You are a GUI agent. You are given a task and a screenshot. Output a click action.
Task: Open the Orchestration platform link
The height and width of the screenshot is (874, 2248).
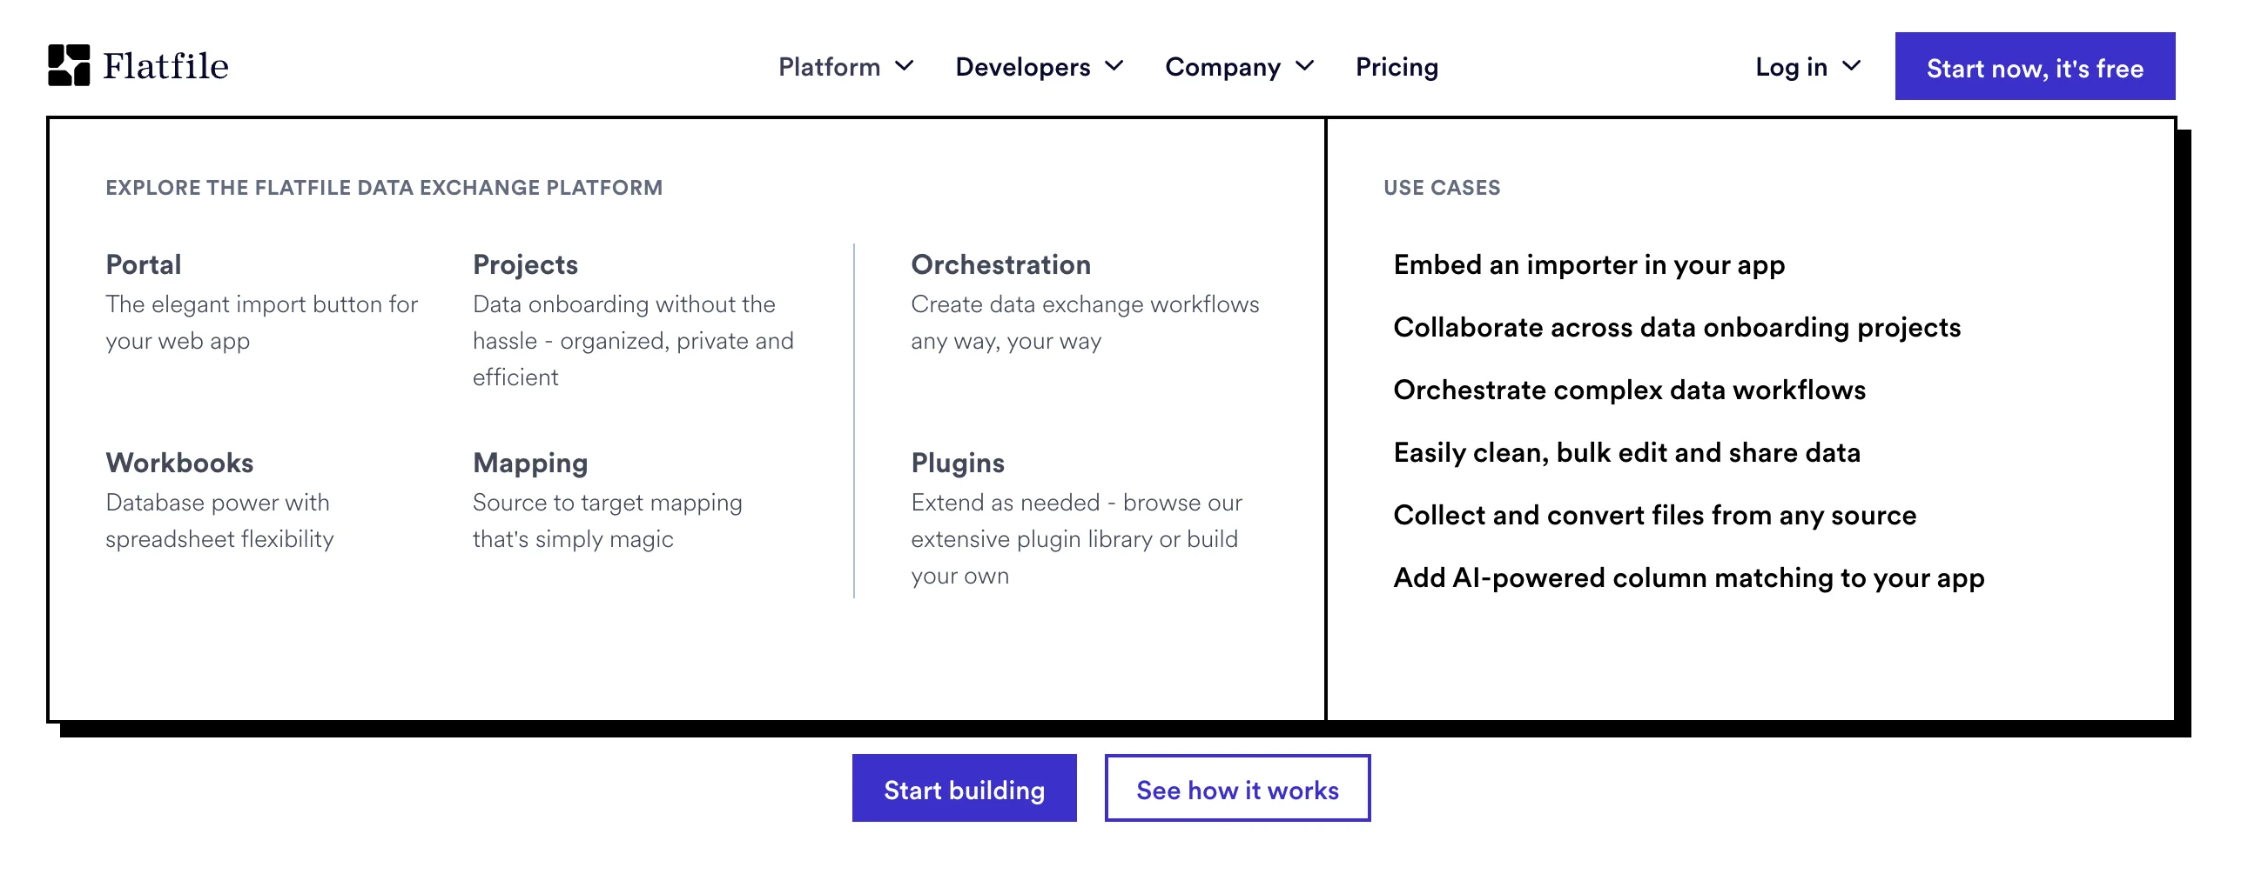(x=1000, y=264)
